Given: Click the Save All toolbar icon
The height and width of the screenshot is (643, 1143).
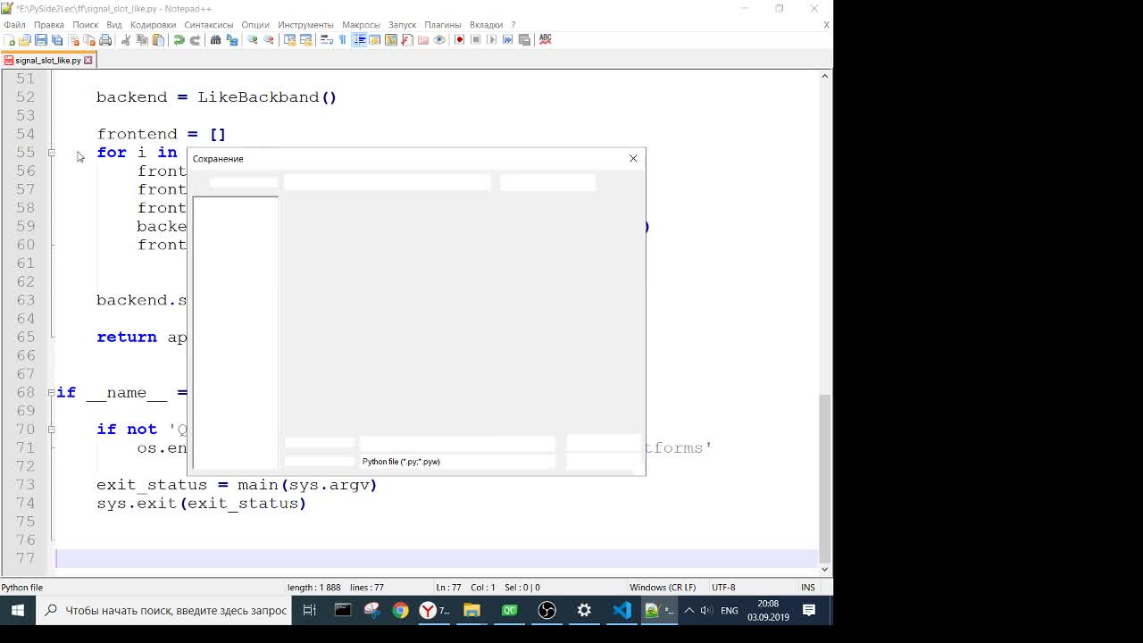Looking at the screenshot, I should click(x=57, y=39).
